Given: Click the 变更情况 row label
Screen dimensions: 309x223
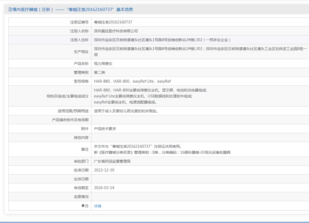Looking at the screenshot, I should [x=81, y=197].
